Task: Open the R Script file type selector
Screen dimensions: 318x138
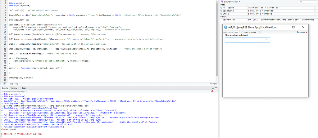Action: tap(213, 84)
